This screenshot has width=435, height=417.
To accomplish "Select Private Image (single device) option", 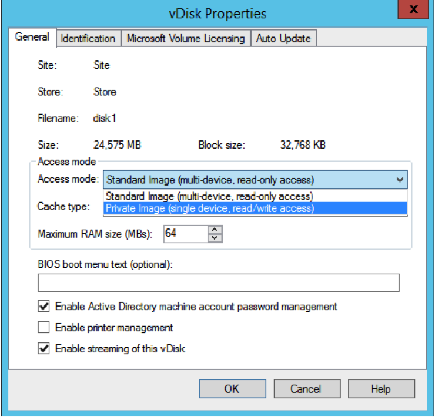I will 255,208.
